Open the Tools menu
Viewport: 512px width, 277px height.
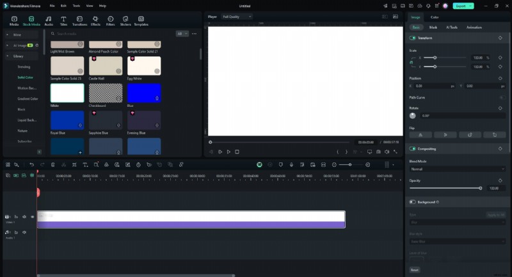click(76, 5)
